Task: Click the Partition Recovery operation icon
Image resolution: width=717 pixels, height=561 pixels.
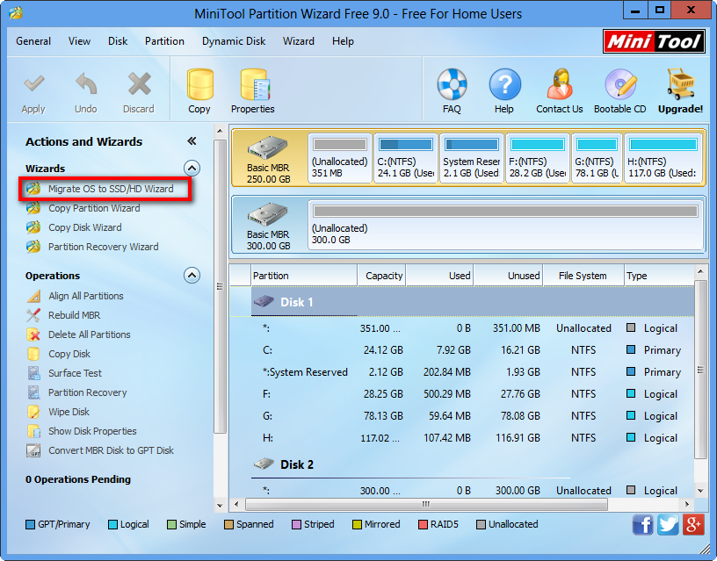Action: pyautogui.click(x=33, y=392)
